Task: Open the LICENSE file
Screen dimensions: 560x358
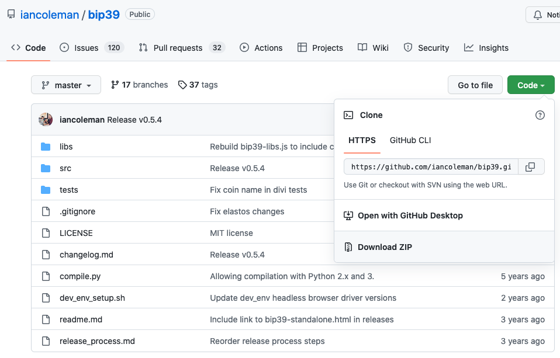Action: click(x=76, y=233)
